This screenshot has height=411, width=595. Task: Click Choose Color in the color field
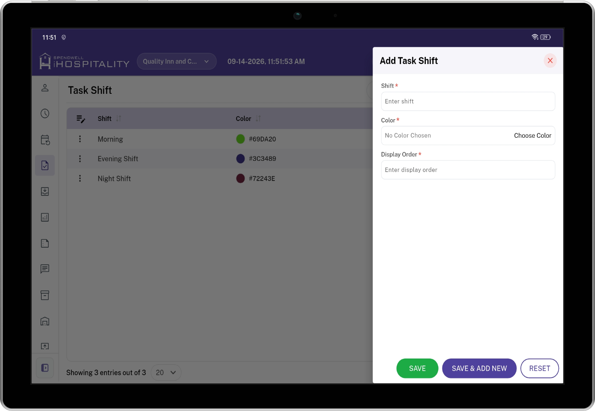[x=533, y=136]
